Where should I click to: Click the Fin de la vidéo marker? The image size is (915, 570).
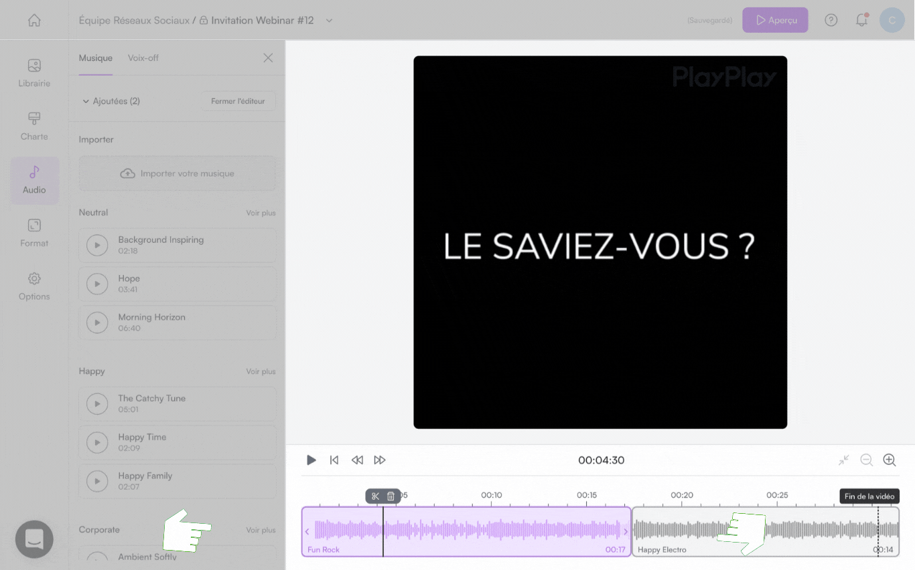click(869, 496)
